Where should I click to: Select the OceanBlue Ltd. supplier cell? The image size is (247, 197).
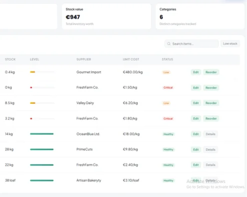tap(88, 134)
